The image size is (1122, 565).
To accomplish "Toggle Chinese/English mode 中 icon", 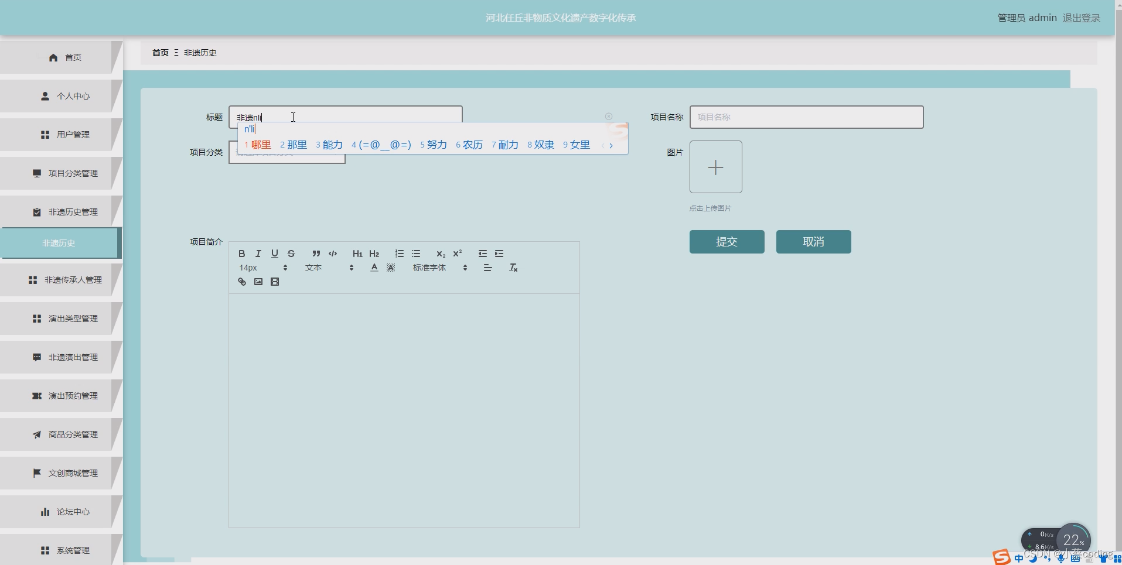I will tap(1019, 559).
